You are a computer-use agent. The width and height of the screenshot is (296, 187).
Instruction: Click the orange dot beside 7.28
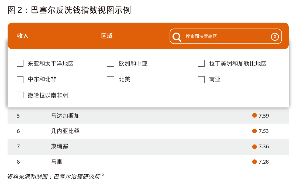tap(254, 161)
